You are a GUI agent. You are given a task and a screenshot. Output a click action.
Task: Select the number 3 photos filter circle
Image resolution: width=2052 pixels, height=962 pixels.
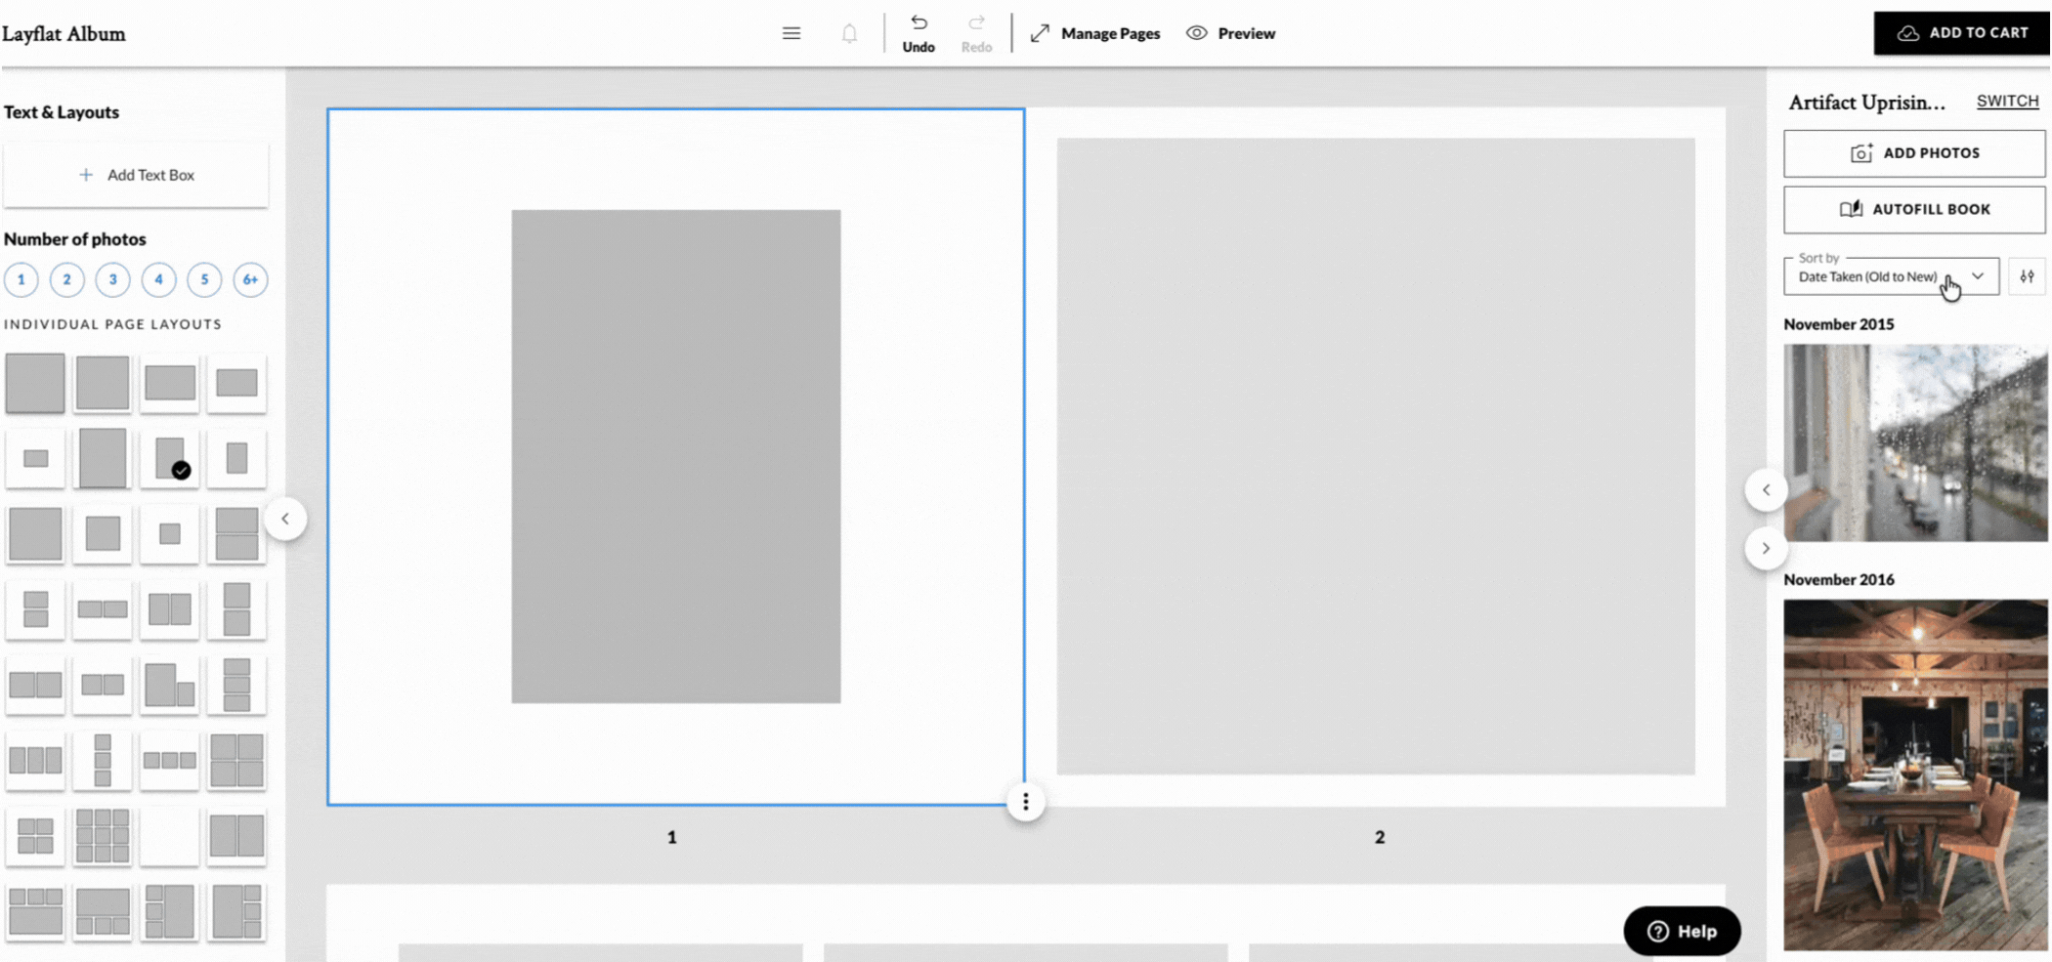pyautogui.click(x=113, y=279)
